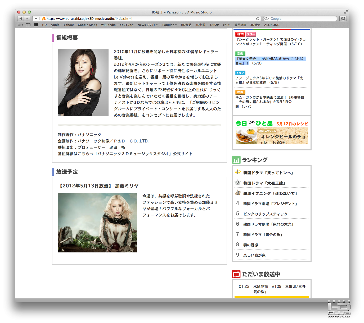This screenshot has height=323, width=364.
Task: Open ranking item 韓流イブニング「迷わないで」
Action: (x=271, y=193)
